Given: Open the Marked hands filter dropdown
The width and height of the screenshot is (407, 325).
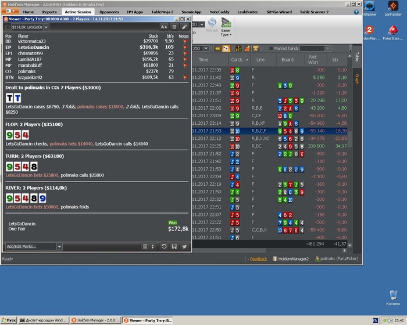Looking at the screenshot, I should (x=328, y=49).
